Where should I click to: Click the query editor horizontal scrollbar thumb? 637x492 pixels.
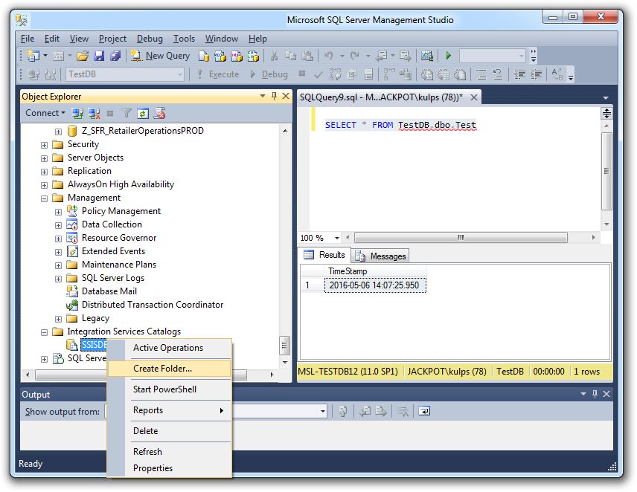[461, 237]
